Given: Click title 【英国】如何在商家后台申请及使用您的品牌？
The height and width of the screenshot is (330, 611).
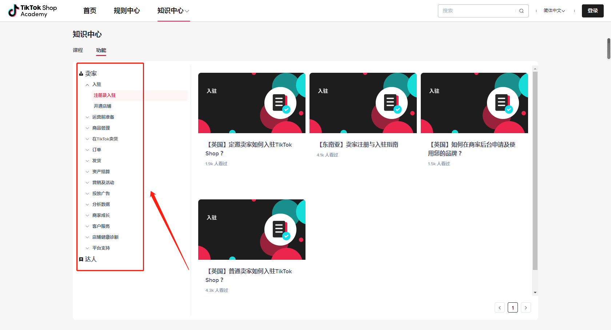Looking at the screenshot, I should 472,149.
